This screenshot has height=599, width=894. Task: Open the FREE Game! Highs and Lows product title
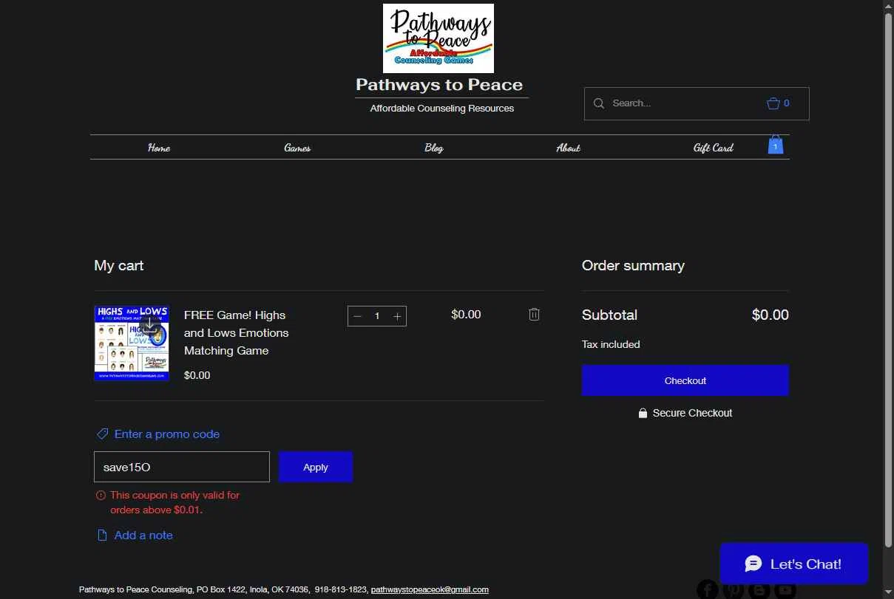coord(237,332)
